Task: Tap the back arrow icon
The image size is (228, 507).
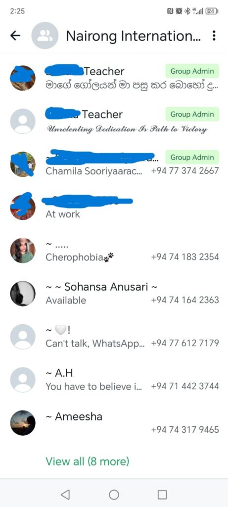Action: (15, 36)
